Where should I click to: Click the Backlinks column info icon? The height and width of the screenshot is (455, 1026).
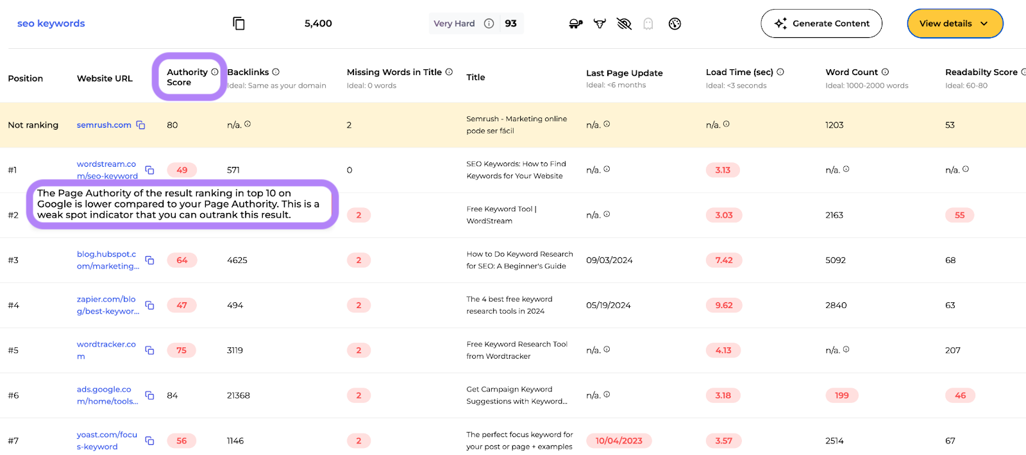pos(276,72)
